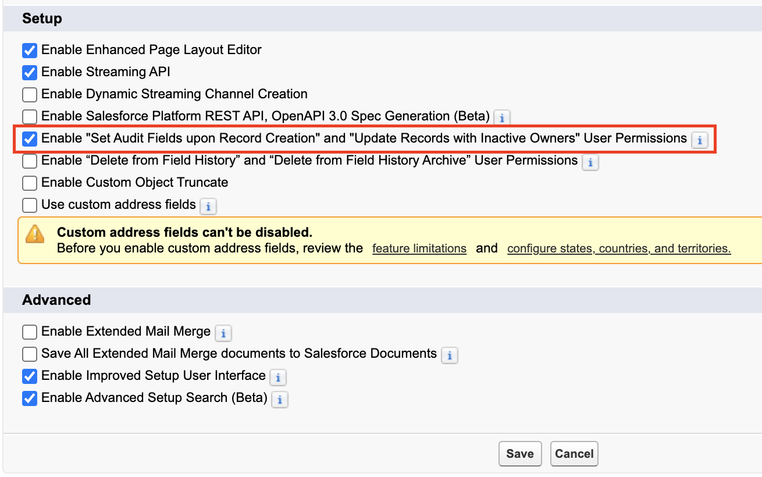Click info icon next to Set Audit Fields option
This screenshot has width=762, height=477.
700,140
